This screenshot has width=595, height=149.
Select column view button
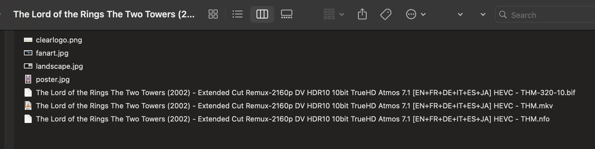[x=262, y=14]
